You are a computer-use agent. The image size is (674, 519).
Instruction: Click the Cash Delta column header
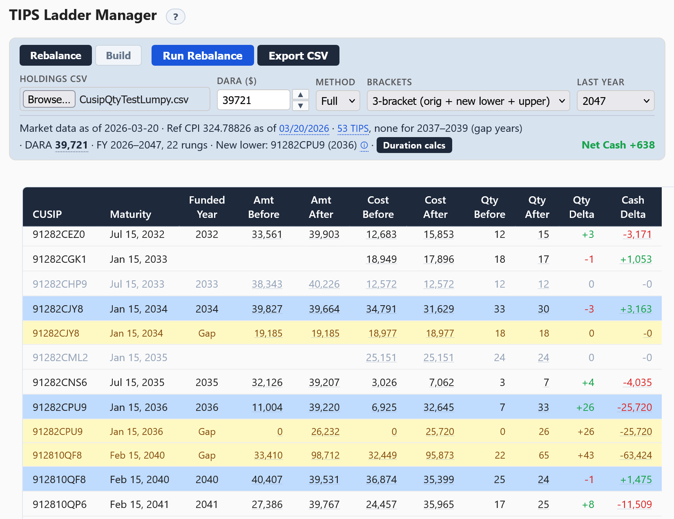pos(633,207)
